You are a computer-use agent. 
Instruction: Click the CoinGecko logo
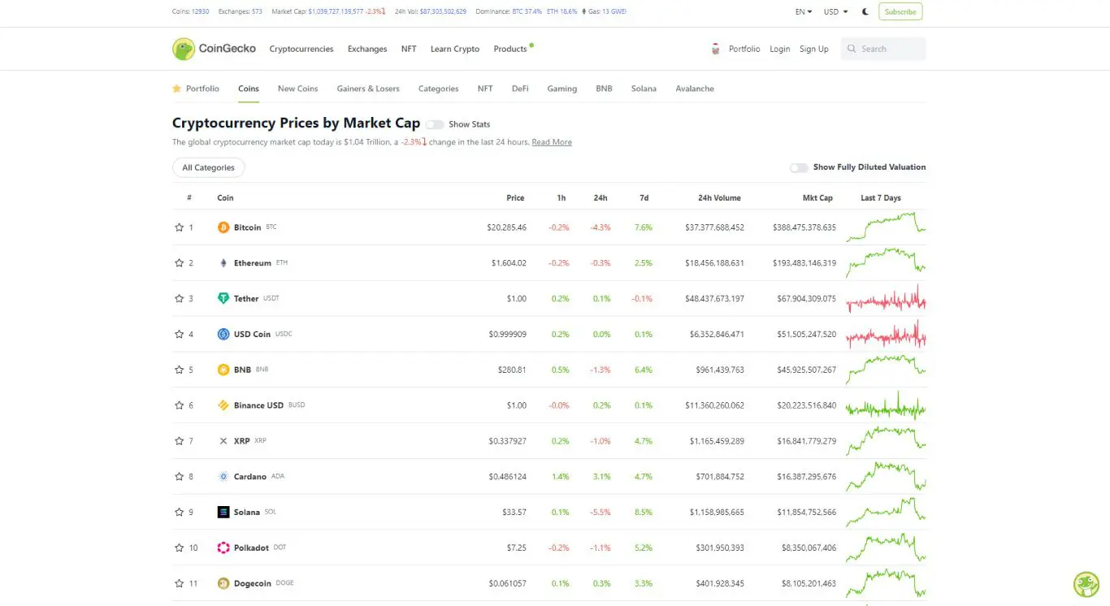coord(214,49)
